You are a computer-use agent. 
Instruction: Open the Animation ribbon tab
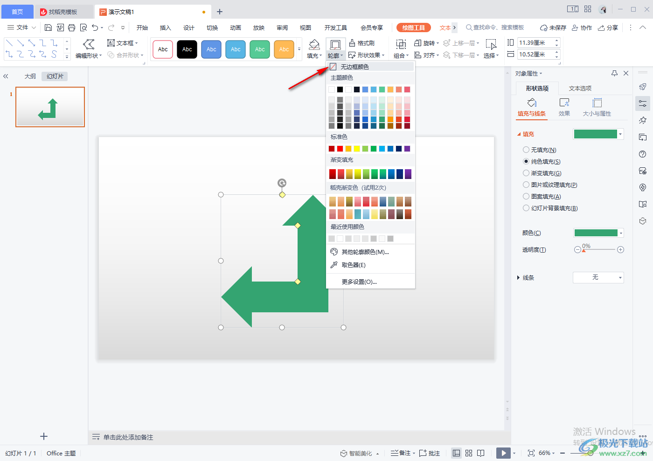click(236, 28)
